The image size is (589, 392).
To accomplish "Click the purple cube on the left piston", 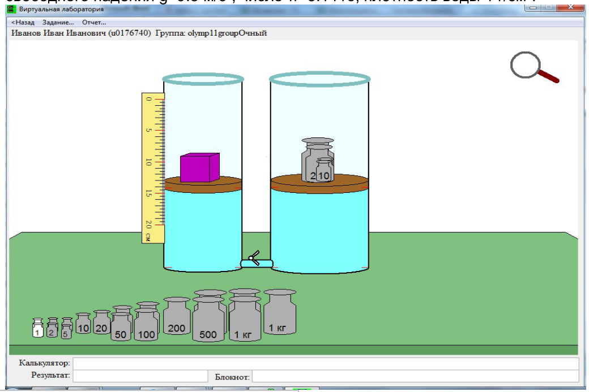I will [200, 167].
